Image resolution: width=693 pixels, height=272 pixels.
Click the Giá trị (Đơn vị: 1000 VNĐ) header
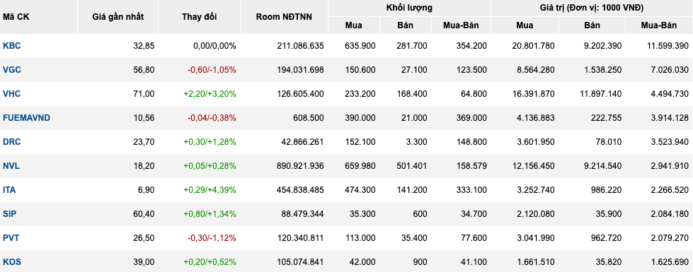[x=592, y=8]
